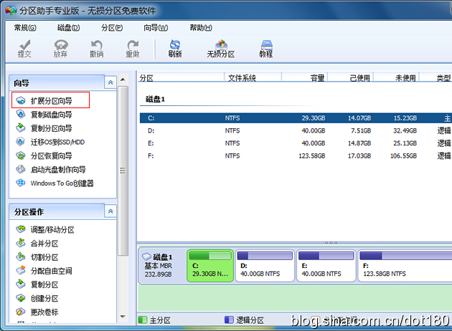Click the sidebar scrollbar down arrow
Image resolution: width=452 pixels, height=331 pixels.
[x=123, y=317]
